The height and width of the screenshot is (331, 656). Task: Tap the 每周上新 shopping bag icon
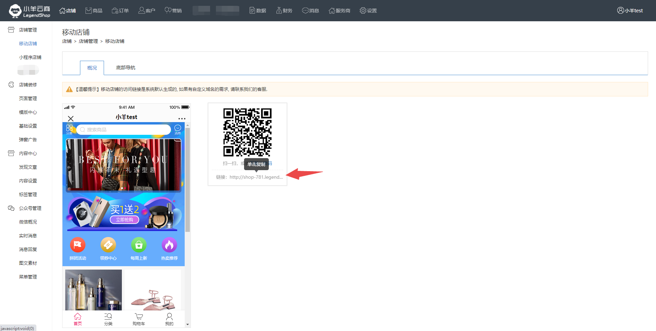(139, 245)
